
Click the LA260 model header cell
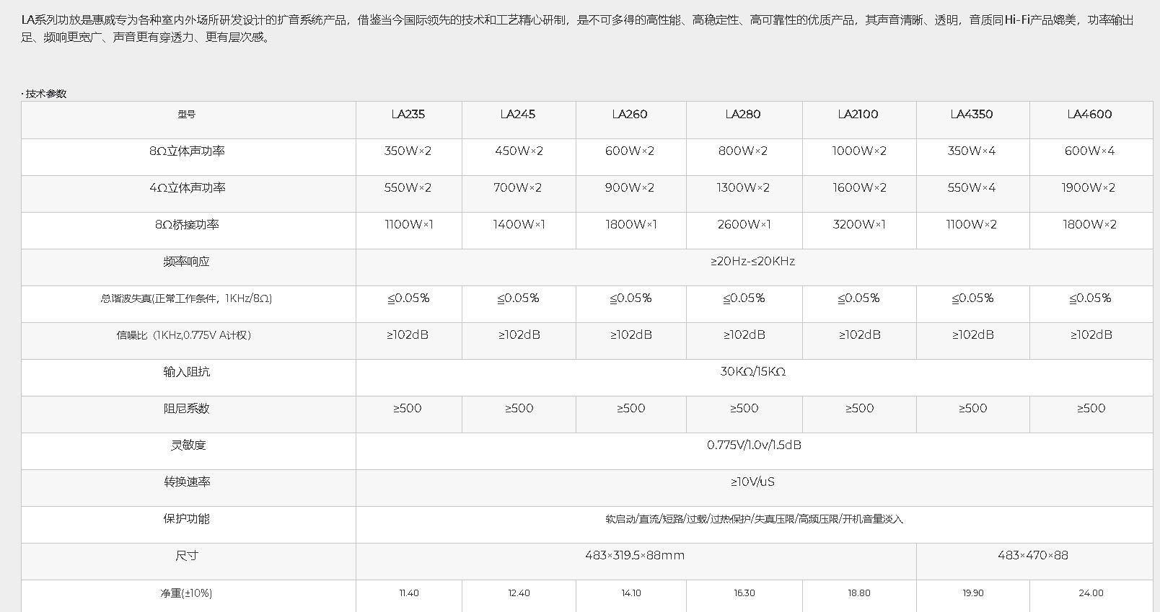point(630,115)
